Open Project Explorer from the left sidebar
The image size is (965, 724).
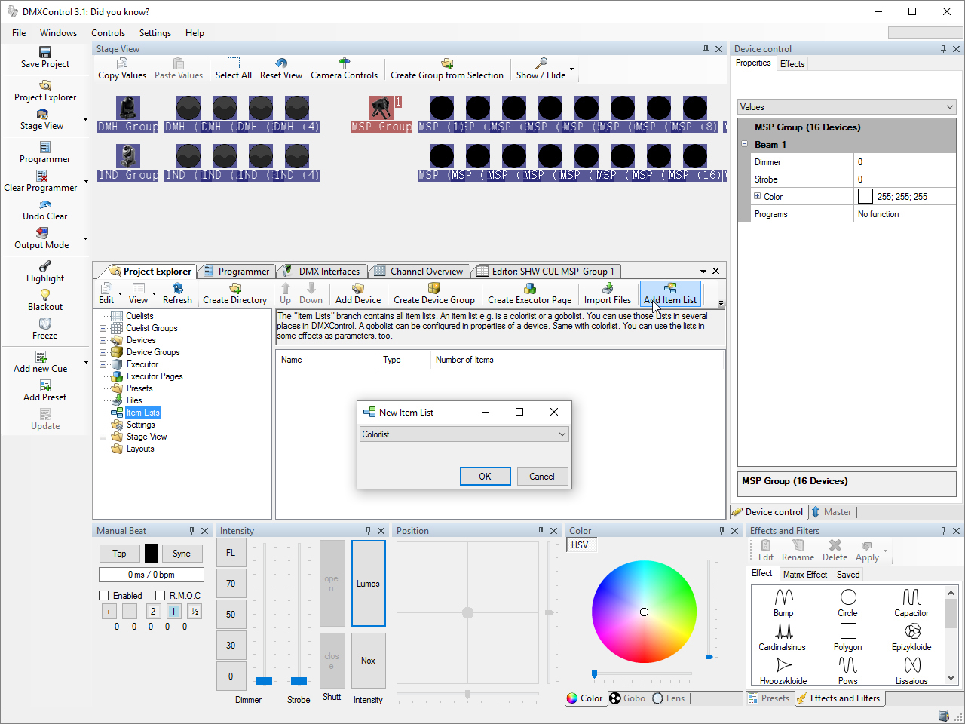(x=45, y=90)
